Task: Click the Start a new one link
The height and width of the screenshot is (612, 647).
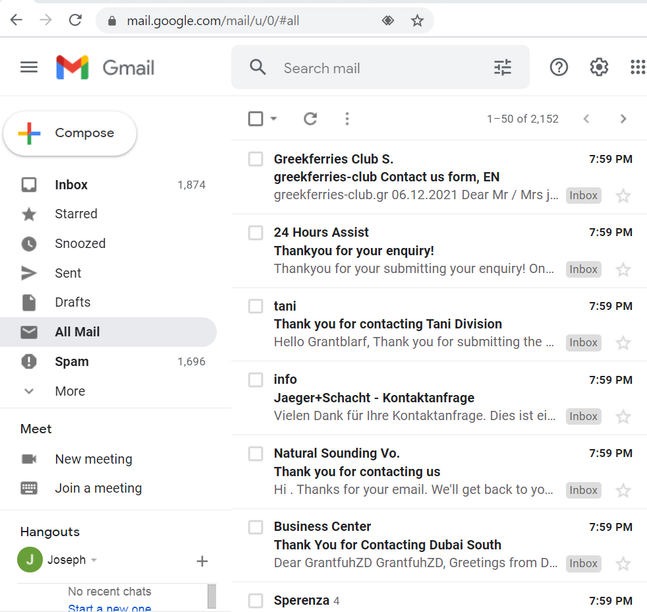Action: pyautogui.click(x=109, y=607)
